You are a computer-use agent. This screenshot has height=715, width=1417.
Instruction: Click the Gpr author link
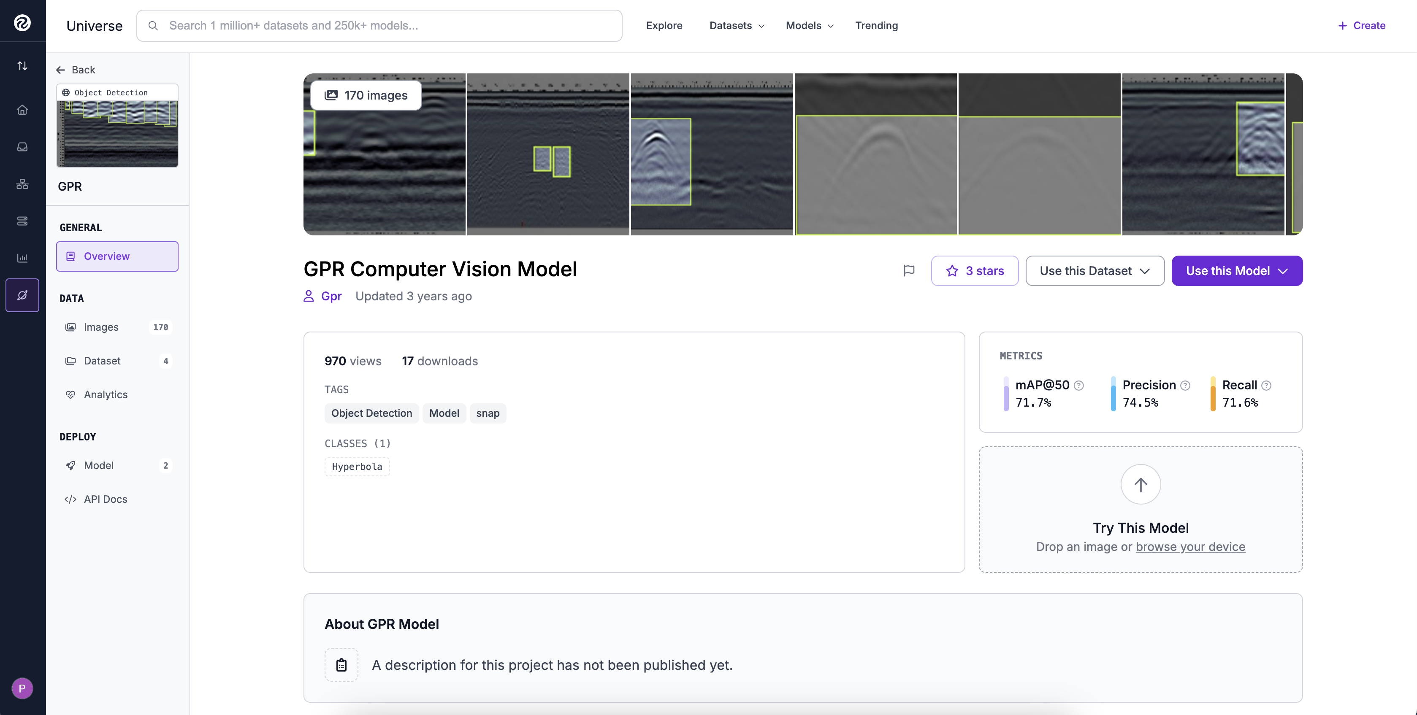point(331,296)
